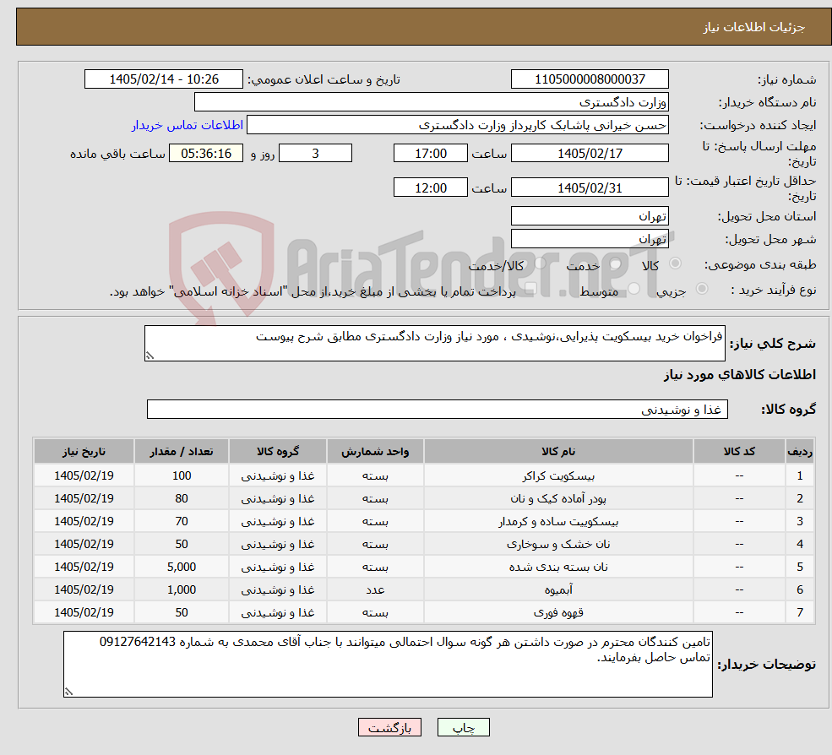Click the آبمیوه item name
Viewport: 832px width, 755px height.
point(558,590)
